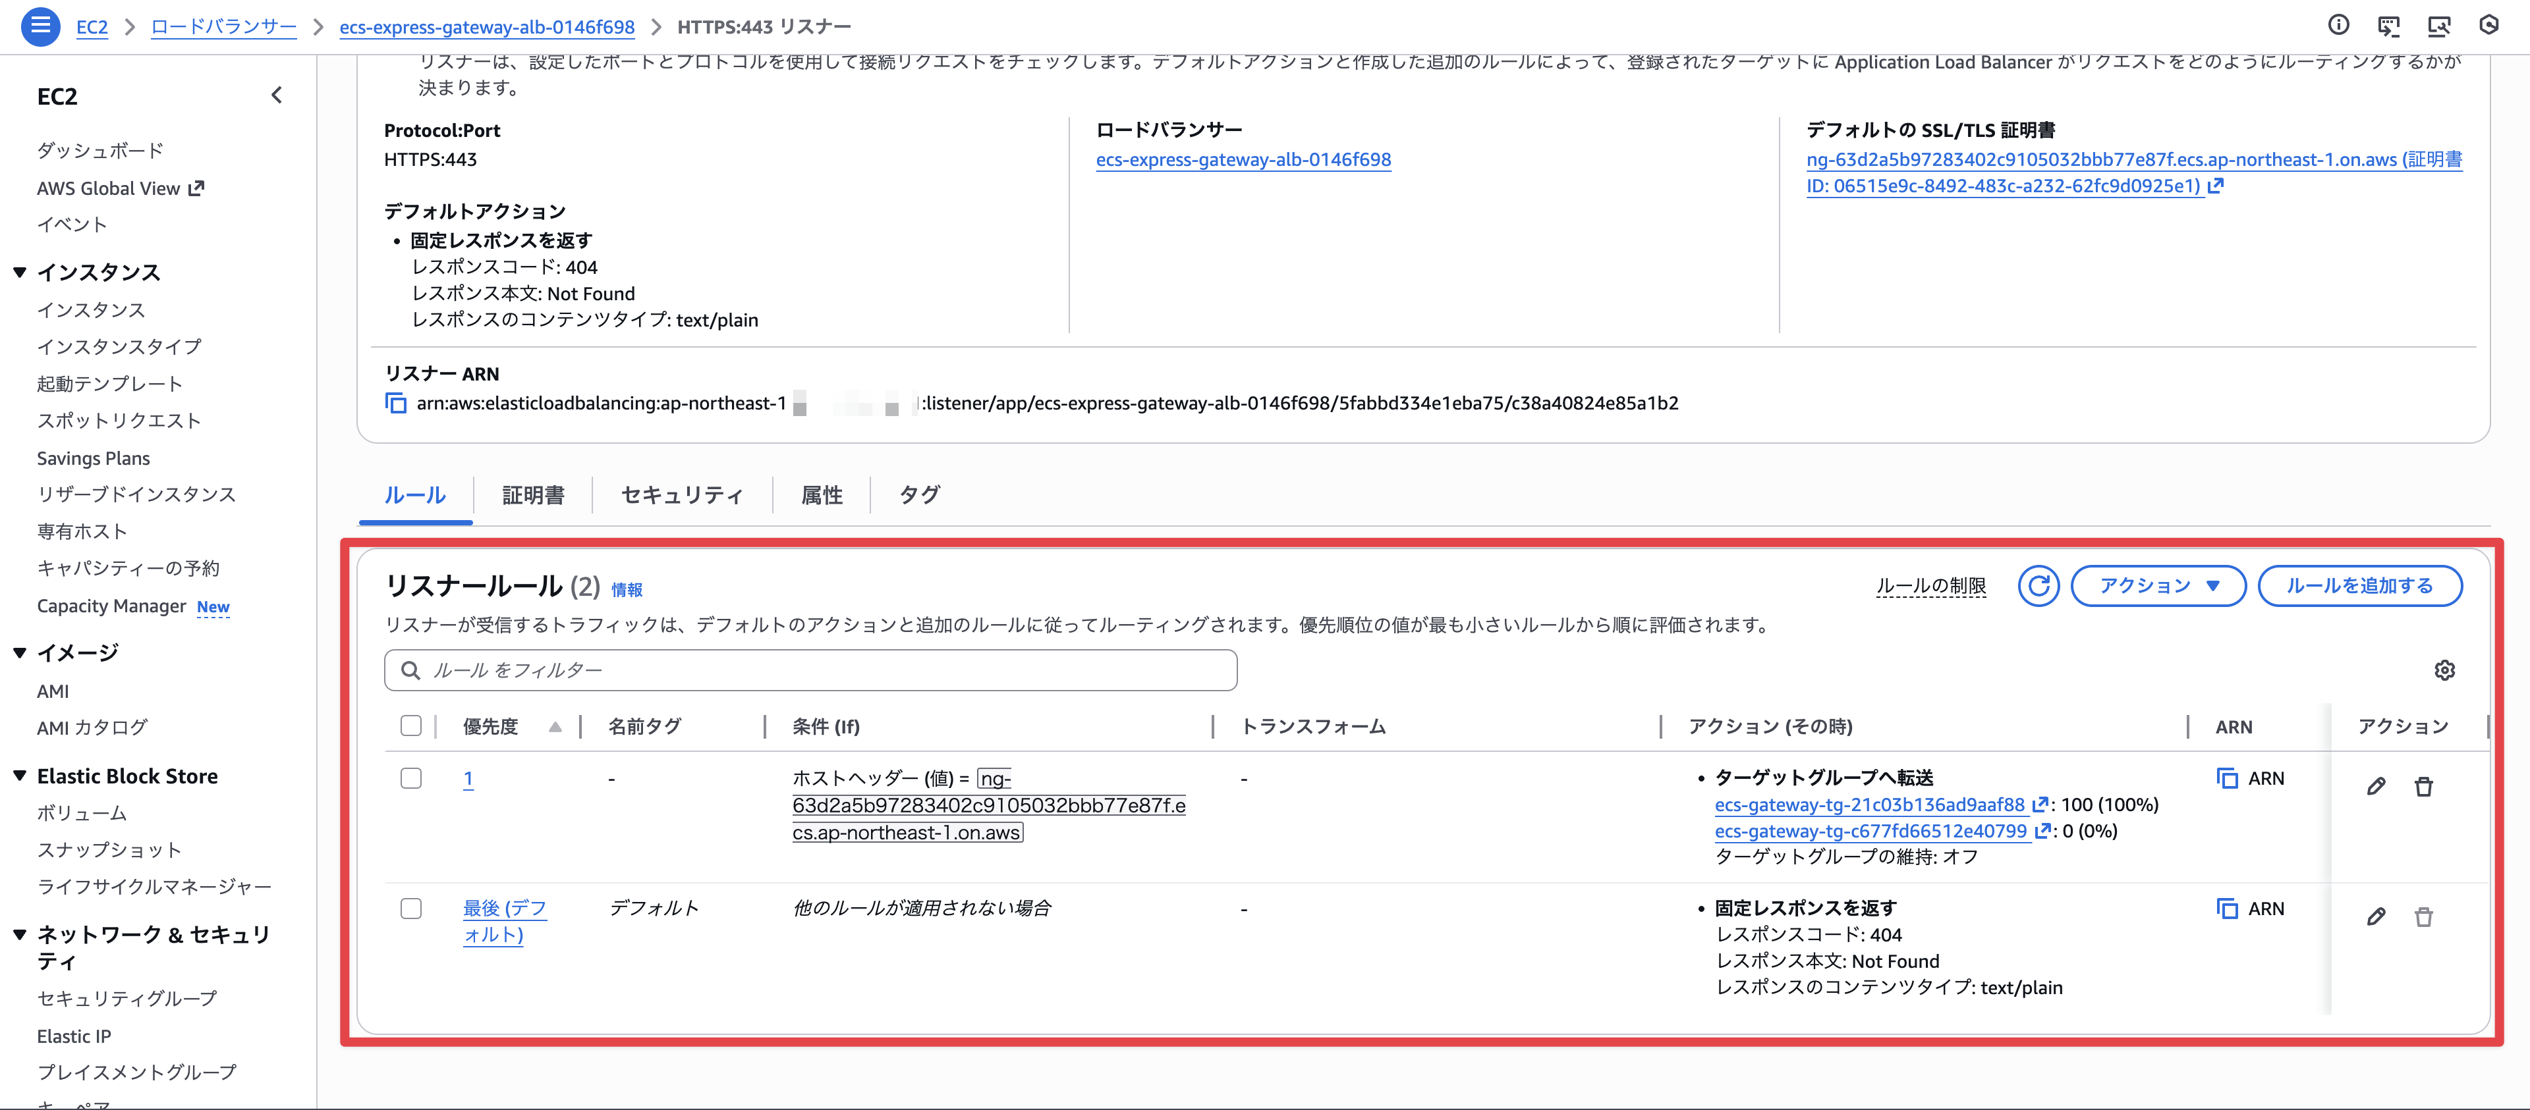The height and width of the screenshot is (1110, 2530).
Task: Refresh the listener rules list
Action: 2038,586
